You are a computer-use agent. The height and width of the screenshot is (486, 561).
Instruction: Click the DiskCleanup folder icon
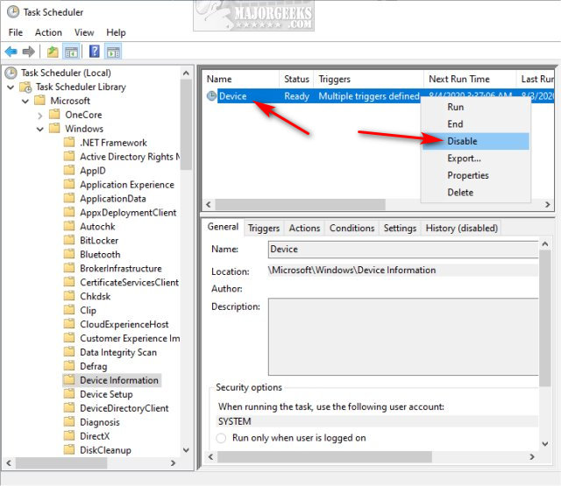[x=69, y=449]
